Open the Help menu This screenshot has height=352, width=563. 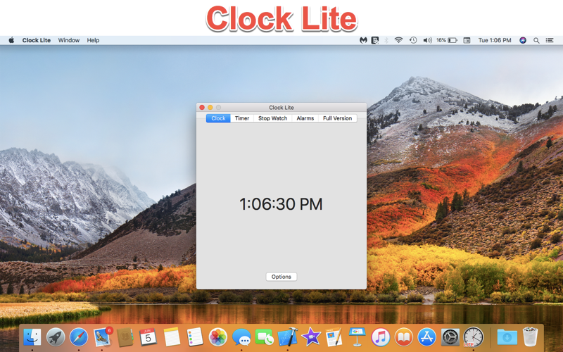(x=93, y=40)
